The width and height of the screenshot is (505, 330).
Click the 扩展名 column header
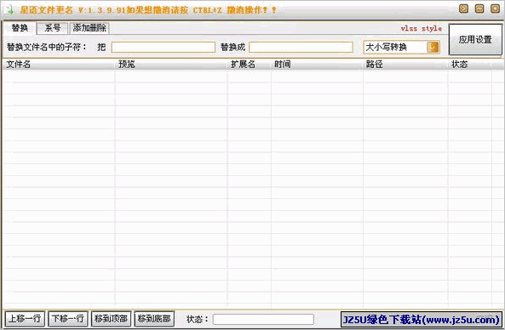249,65
